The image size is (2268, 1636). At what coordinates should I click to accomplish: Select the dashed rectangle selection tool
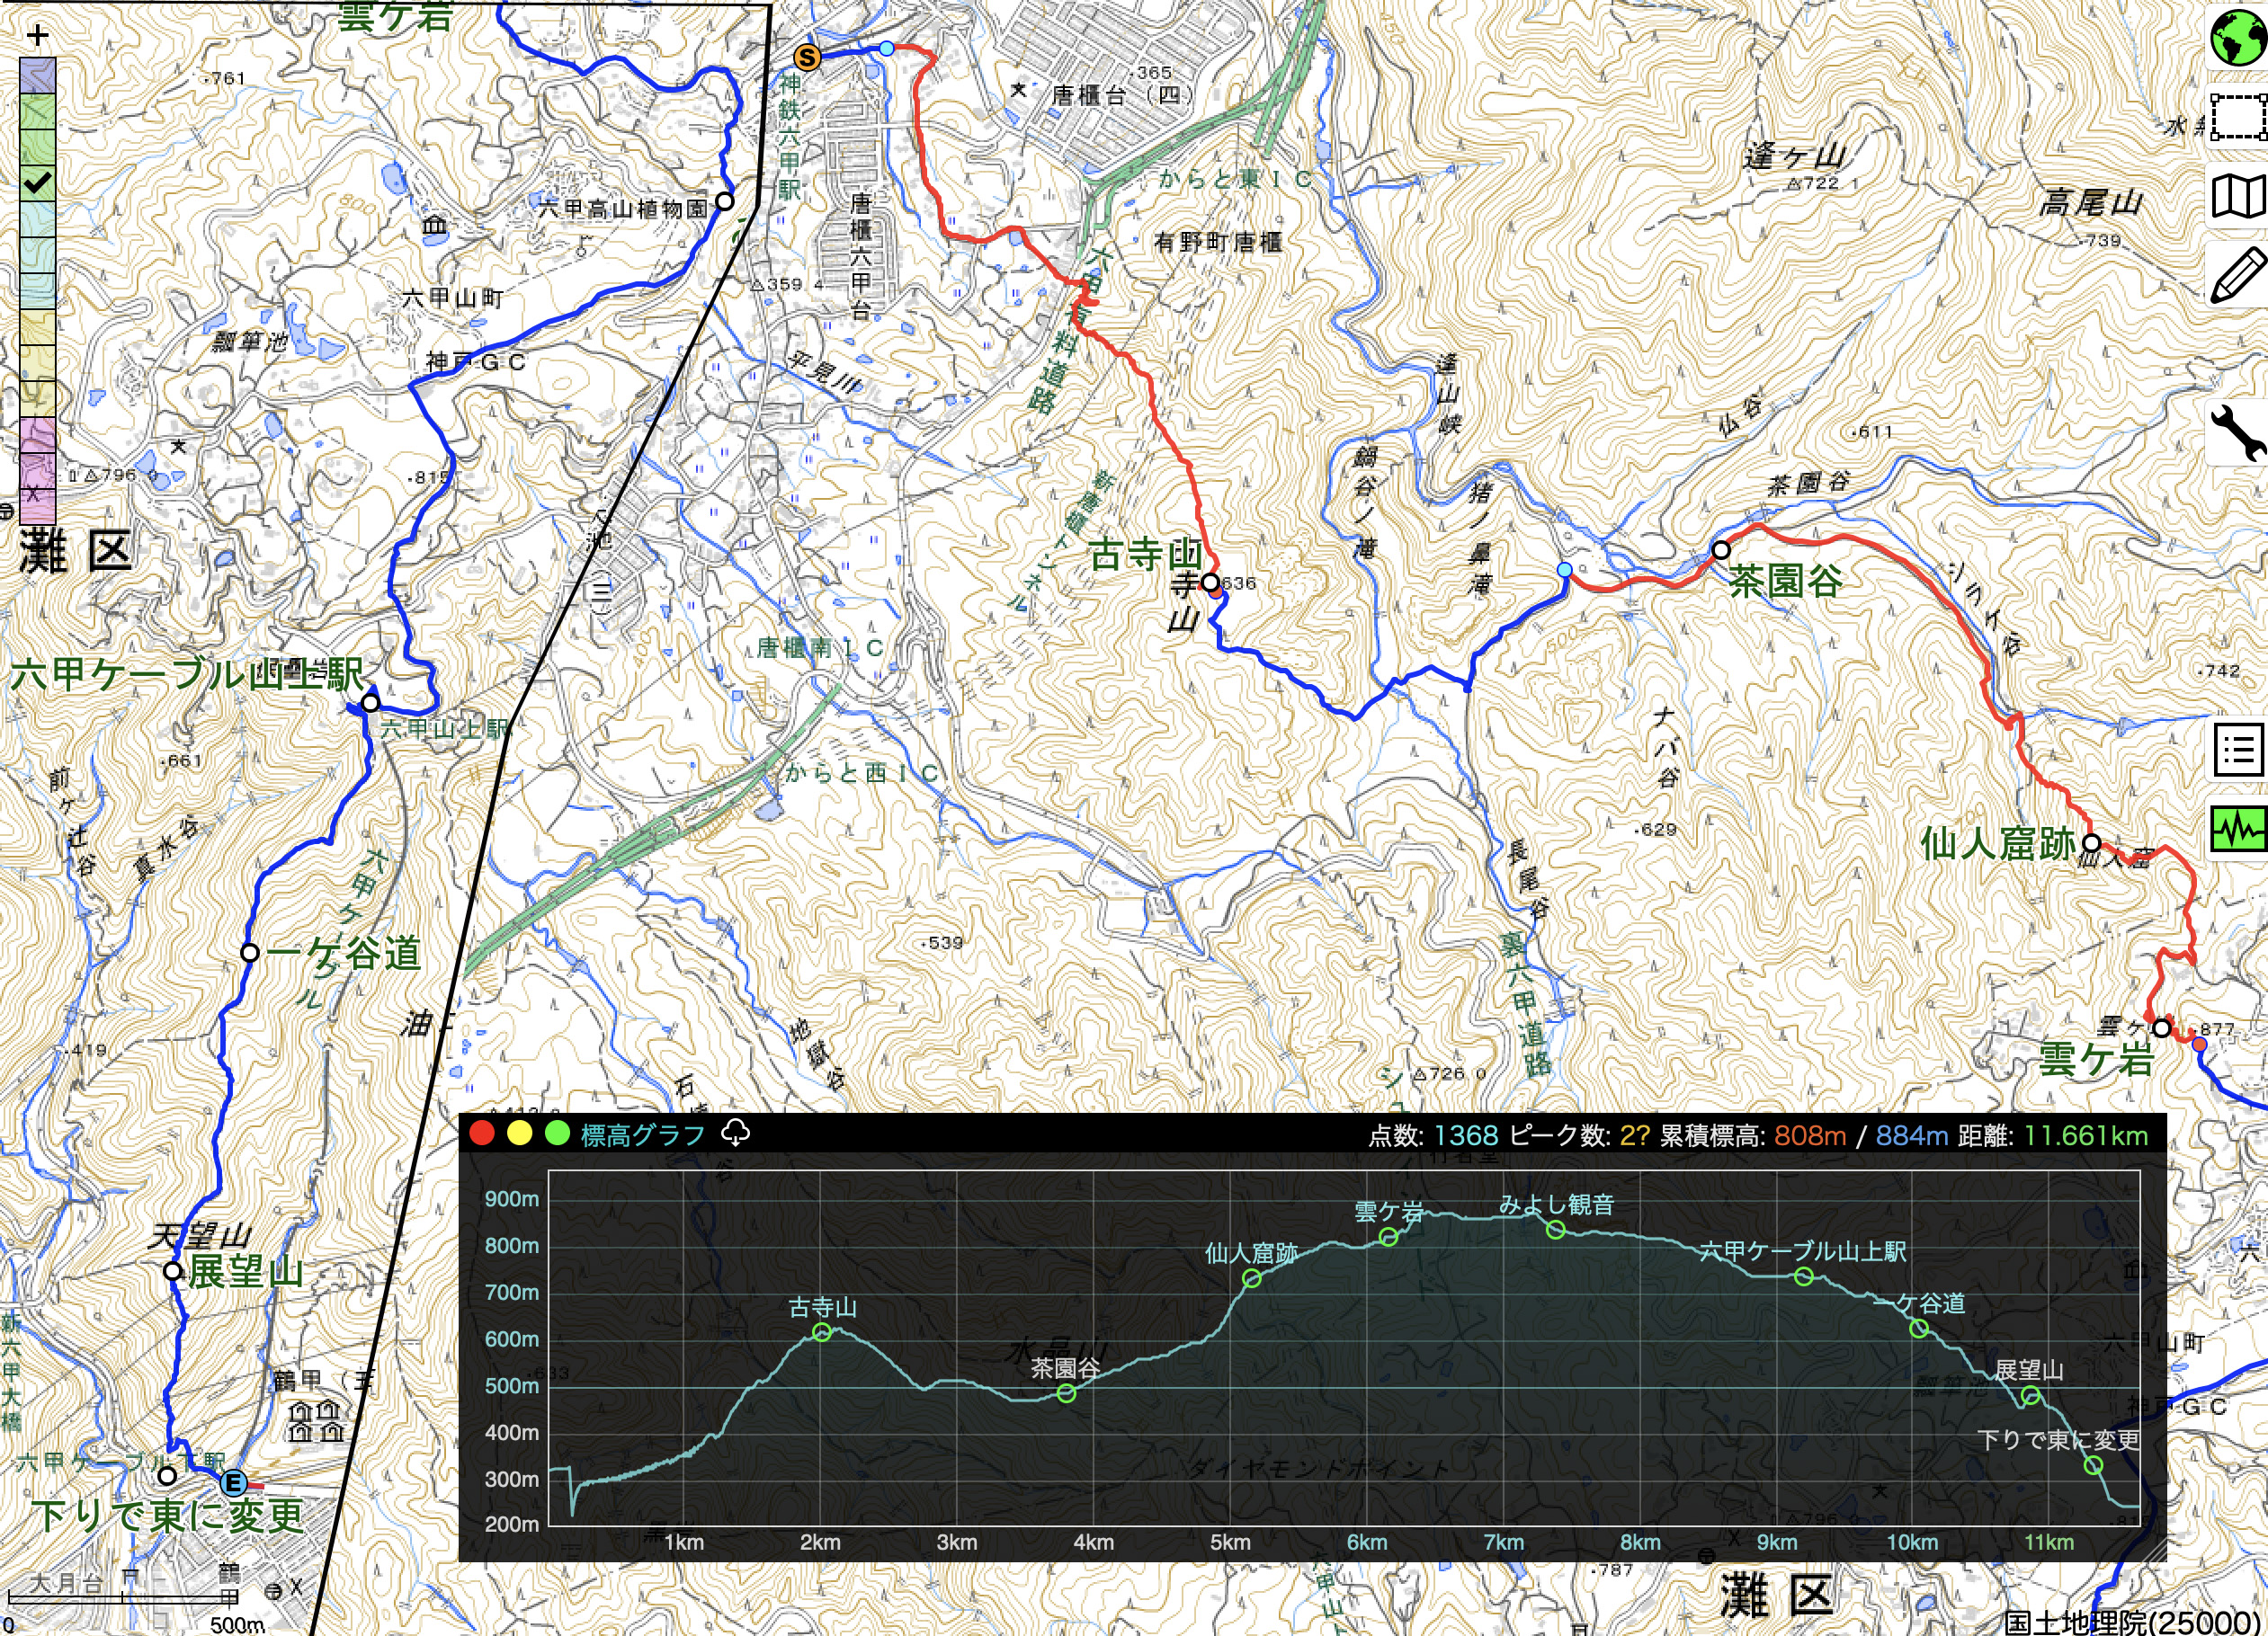click(2237, 118)
